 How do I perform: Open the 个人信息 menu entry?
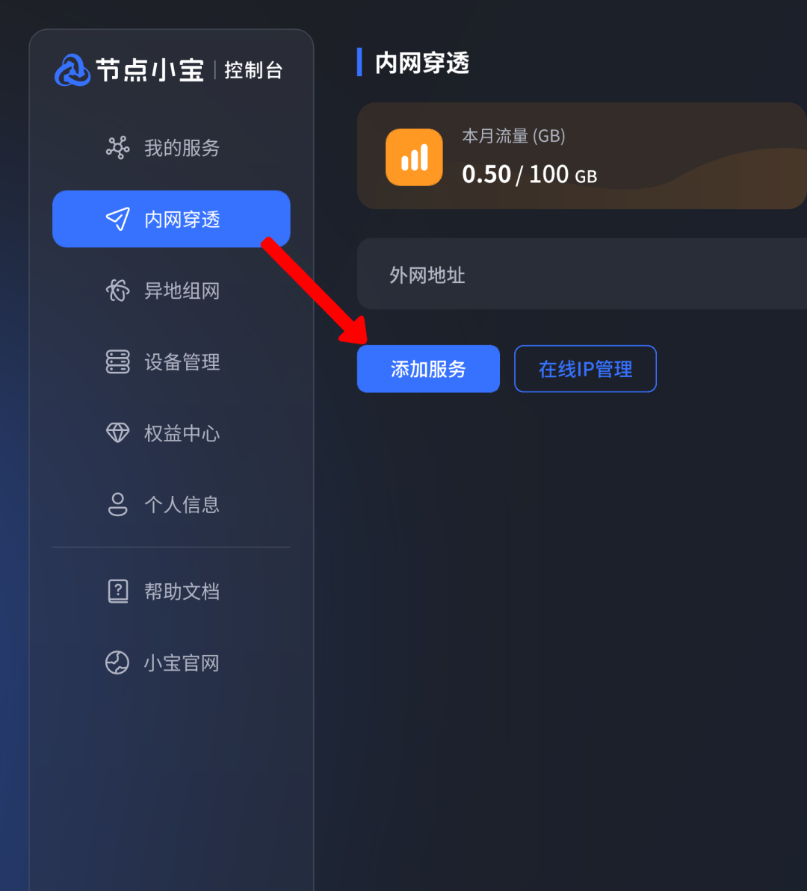tap(171, 505)
